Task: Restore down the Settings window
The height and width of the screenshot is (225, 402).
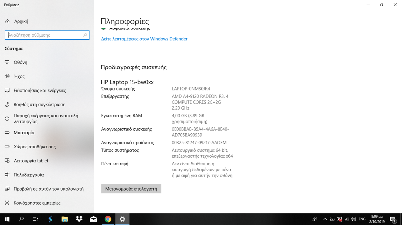Action: point(382,5)
